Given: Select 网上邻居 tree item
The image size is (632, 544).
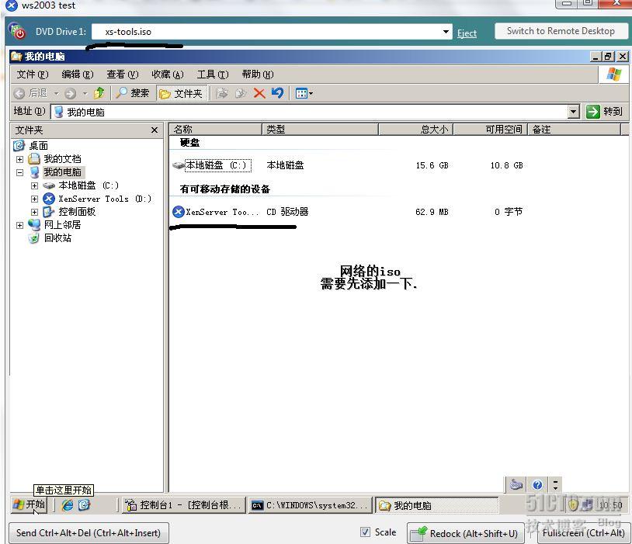Looking at the screenshot, I should 62,225.
